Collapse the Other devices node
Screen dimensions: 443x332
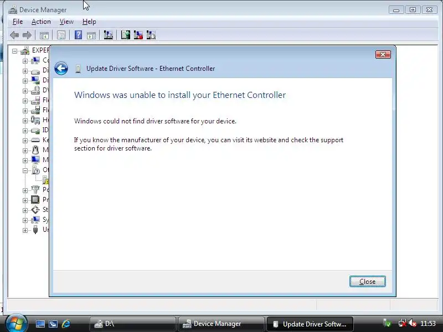(25, 170)
